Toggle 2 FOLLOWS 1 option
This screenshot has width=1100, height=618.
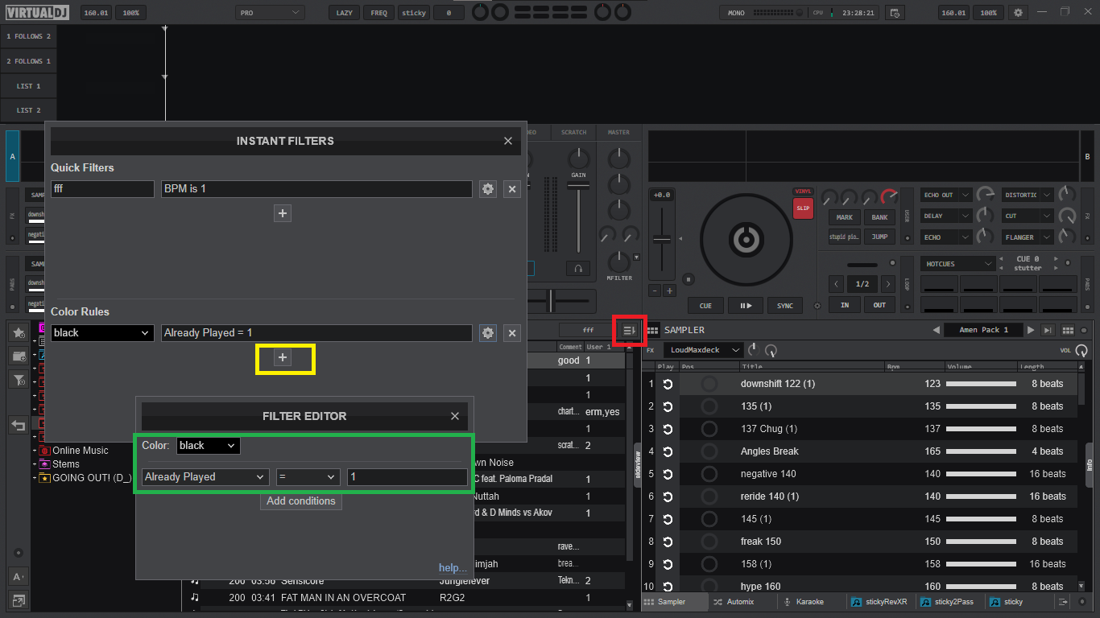pyautogui.click(x=29, y=61)
